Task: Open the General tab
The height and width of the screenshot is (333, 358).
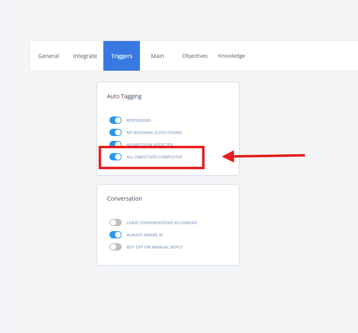Action: click(x=48, y=56)
